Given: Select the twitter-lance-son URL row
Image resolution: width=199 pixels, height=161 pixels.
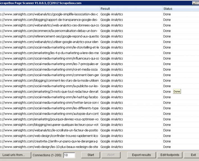Looking at the screenshot, I should pos(49,103).
